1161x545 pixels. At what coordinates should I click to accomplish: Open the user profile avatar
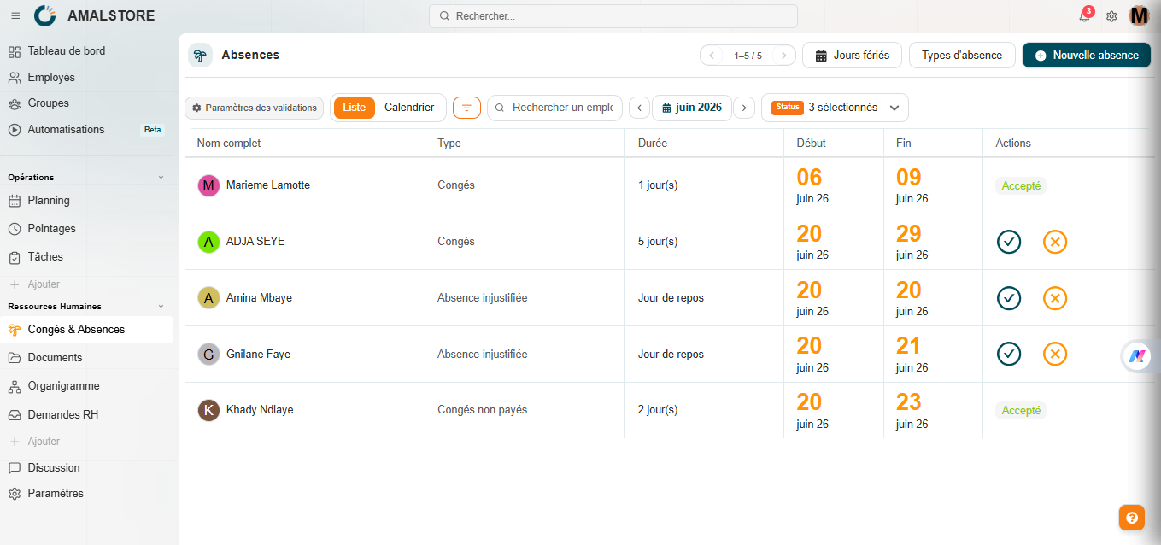click(x=1140, y=15)
